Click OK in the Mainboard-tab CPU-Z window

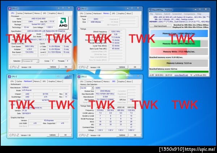pos(65,135)
